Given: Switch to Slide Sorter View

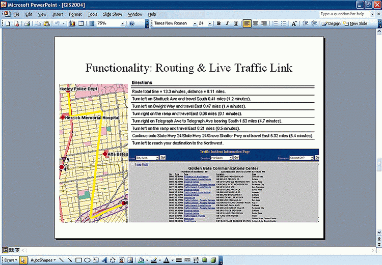Looking at the screenshot, I should pyautogui.click(x=11, y=250).
